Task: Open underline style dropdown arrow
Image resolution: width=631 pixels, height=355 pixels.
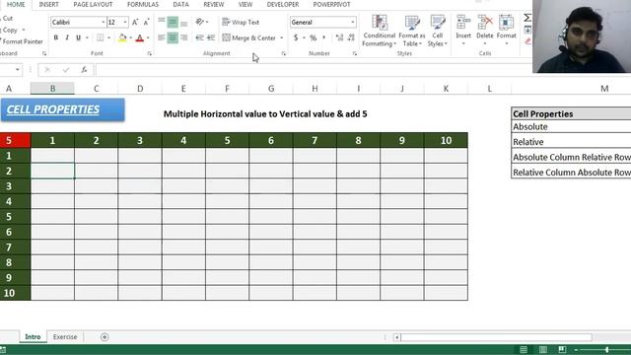Action: (87, 37)
